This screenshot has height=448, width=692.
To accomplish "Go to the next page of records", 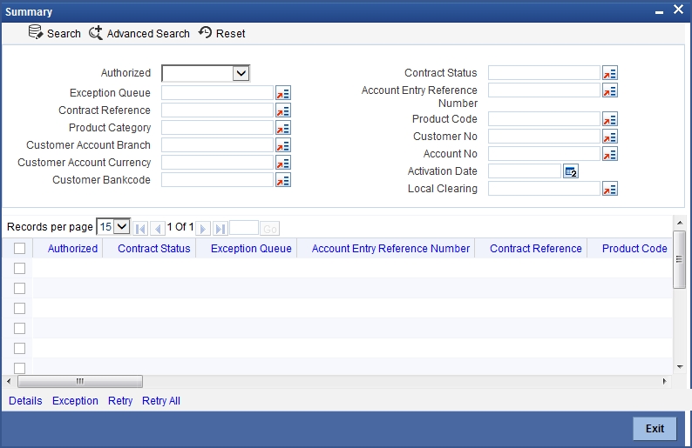I will [x=203, y=229].
